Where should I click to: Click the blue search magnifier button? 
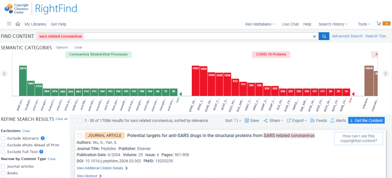pos(324,36)
